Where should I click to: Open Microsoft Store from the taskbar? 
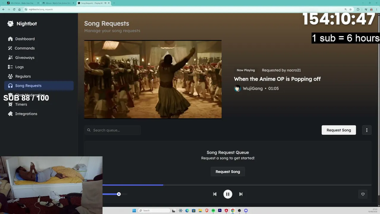(194, 210)
